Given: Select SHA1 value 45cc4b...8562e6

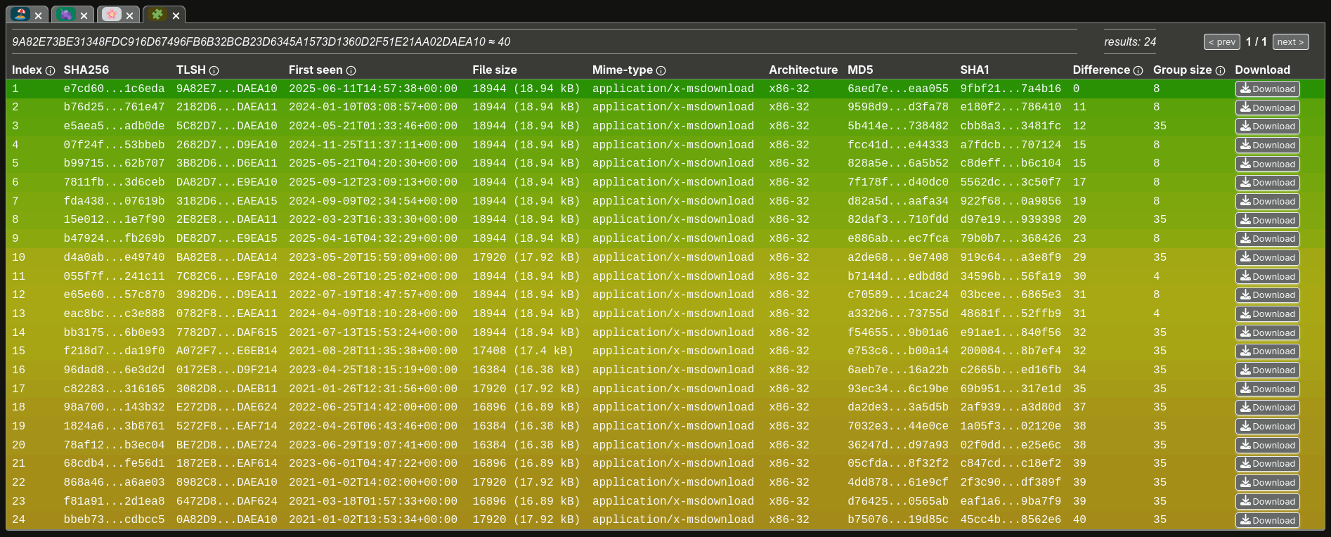Looking at the screenshot, I should 1011,519.
